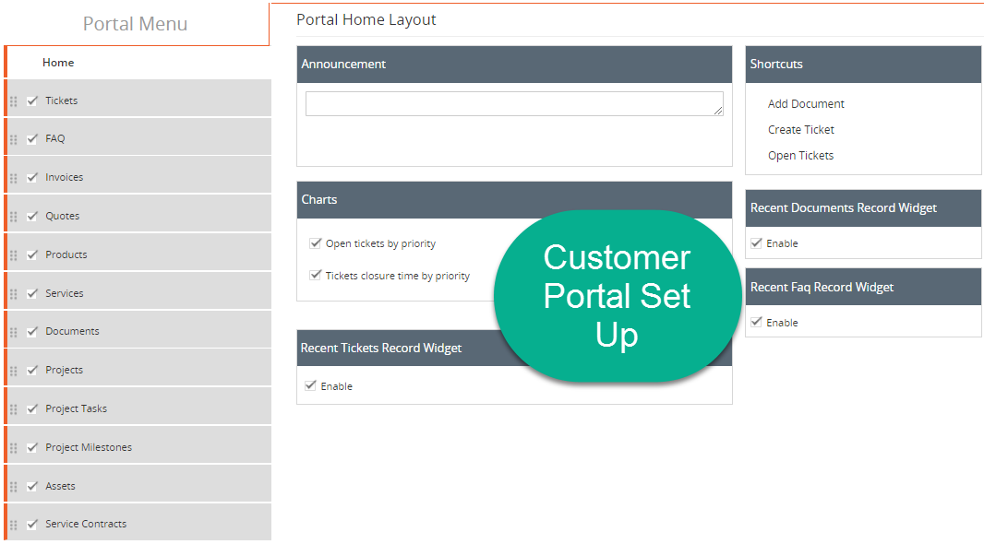Click the drag handle beside FAQ
Image resolution: width=984 pixels, height=544 pixels.
tap(13, 139)
